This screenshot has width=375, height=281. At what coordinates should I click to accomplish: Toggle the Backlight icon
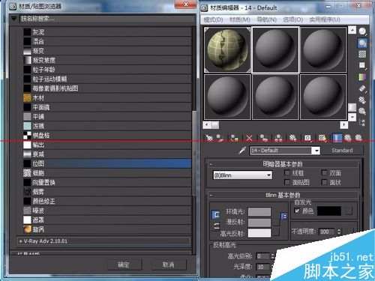coord(362,43)
